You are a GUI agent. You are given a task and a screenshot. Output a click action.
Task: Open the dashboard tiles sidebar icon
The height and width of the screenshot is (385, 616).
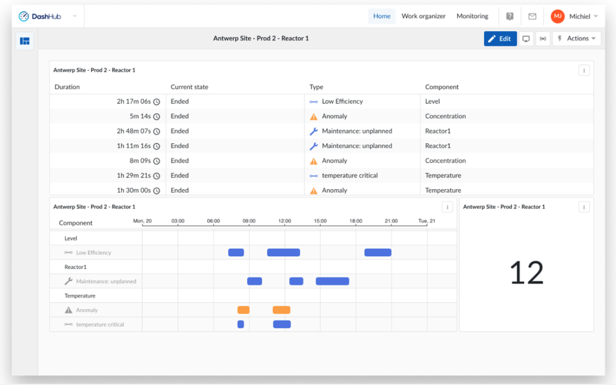pyautogui.click(x=25, y=41)
